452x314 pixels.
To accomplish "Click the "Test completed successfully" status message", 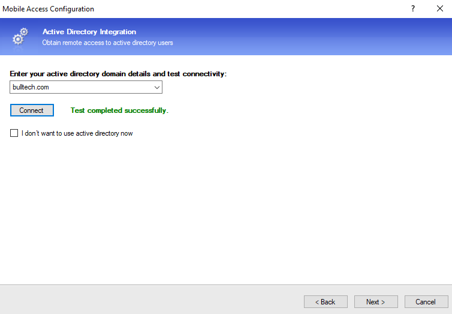I will 119,110.
